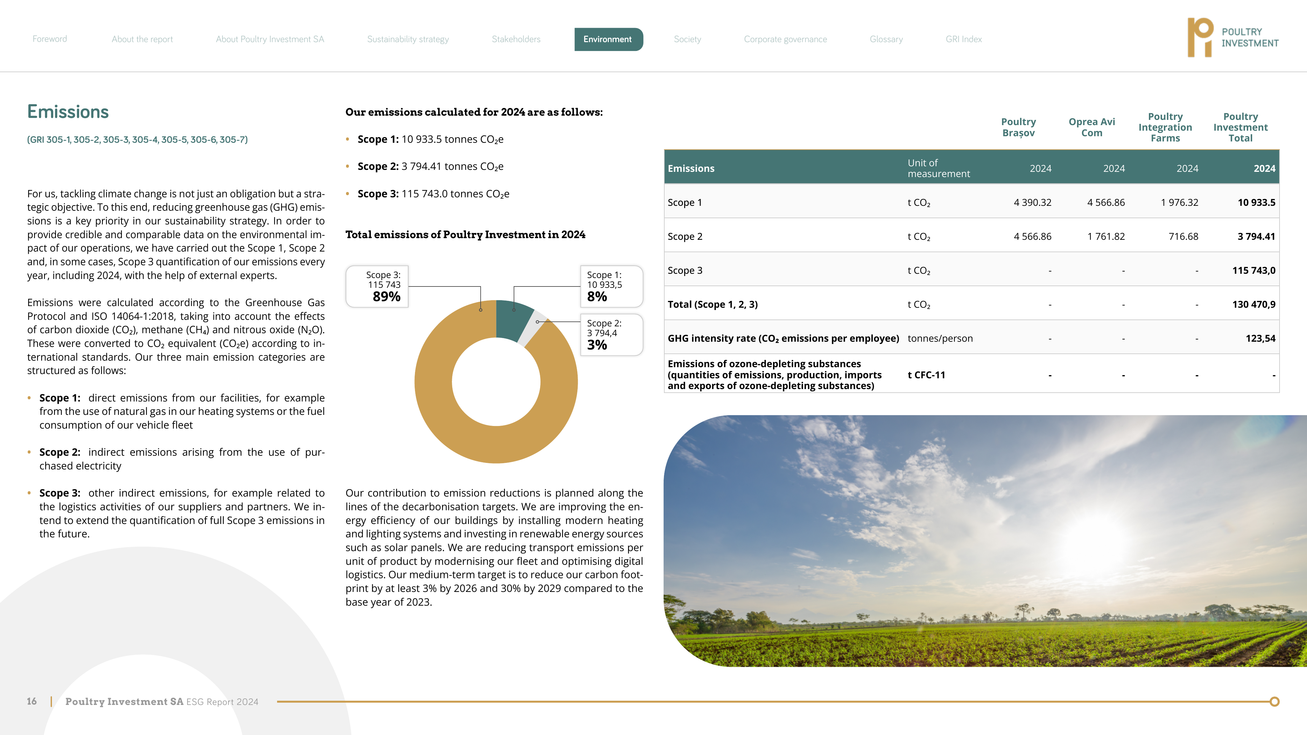Click Scope 2 total value 3 794.41
The width and height of the screenshot is (1307, 735).
click(x=1256, y=237)
